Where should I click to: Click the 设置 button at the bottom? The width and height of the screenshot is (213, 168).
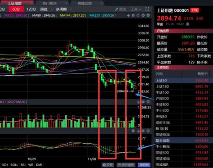(x=108, y=165)
